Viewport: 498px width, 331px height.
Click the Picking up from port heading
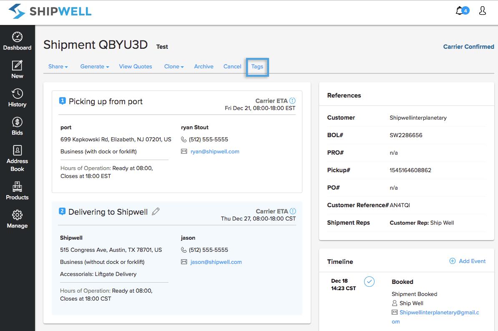point(106,102)
